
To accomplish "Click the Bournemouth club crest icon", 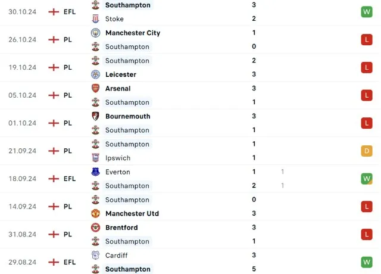I will pos(95,116).
